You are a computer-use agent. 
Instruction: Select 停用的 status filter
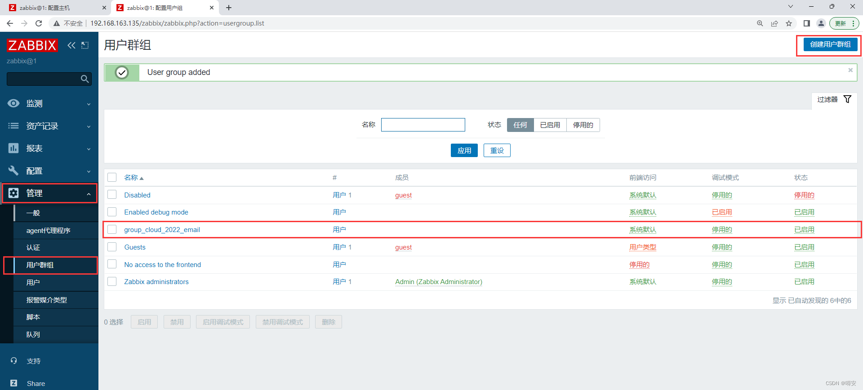(583, 125)
